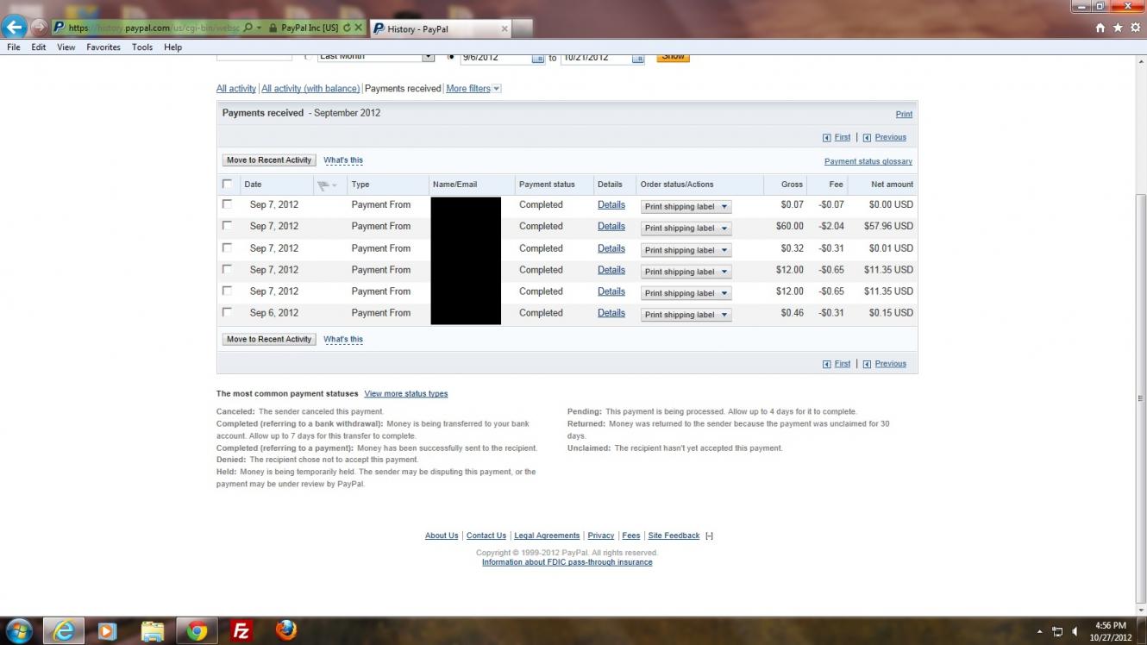
Task: Open the Legal Agreements footer link
Action: (547, 535)
